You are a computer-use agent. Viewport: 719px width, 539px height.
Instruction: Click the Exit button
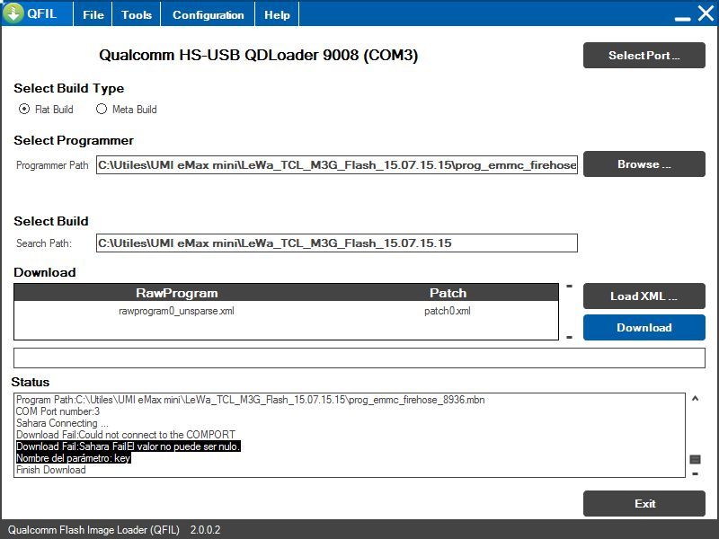pyautogui.click(x=644, y=503)
